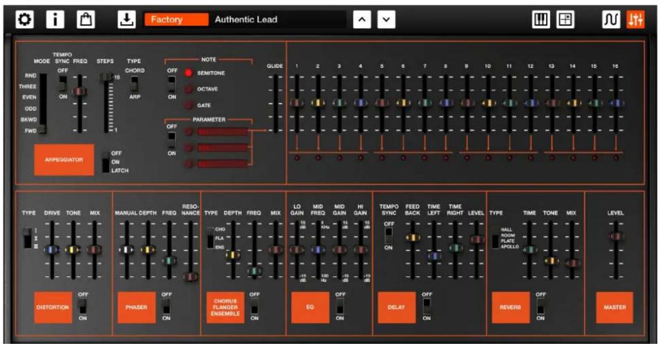
Task: Select the GATE LED
Action: coord(188,105)
